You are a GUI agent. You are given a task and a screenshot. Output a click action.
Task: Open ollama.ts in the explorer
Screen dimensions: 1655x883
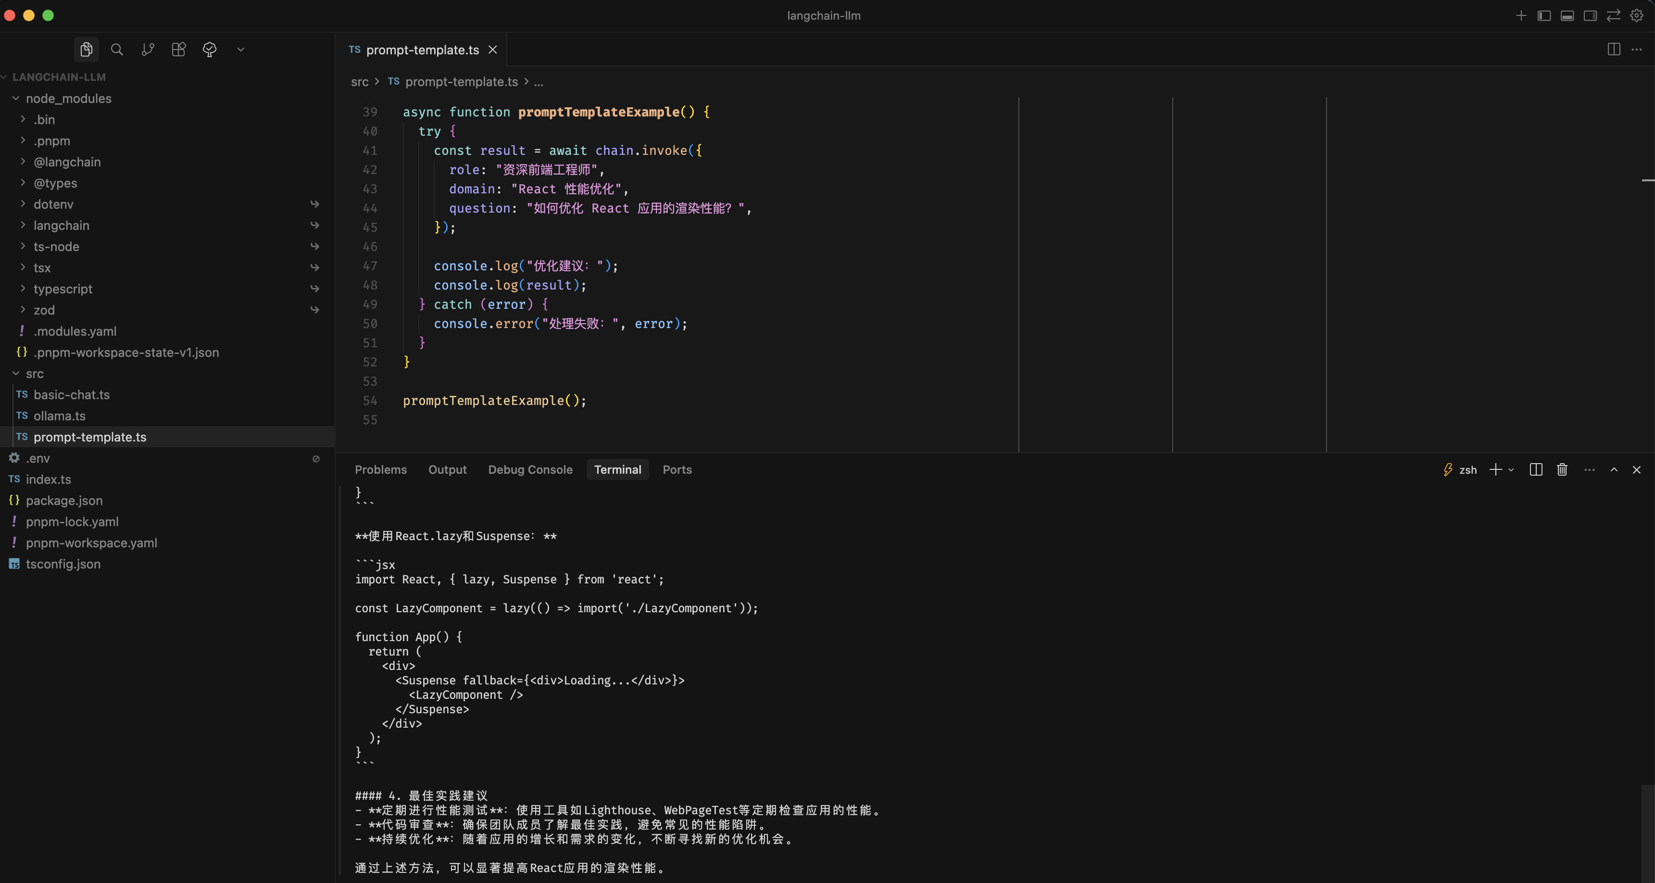click(x=167, y=416)
